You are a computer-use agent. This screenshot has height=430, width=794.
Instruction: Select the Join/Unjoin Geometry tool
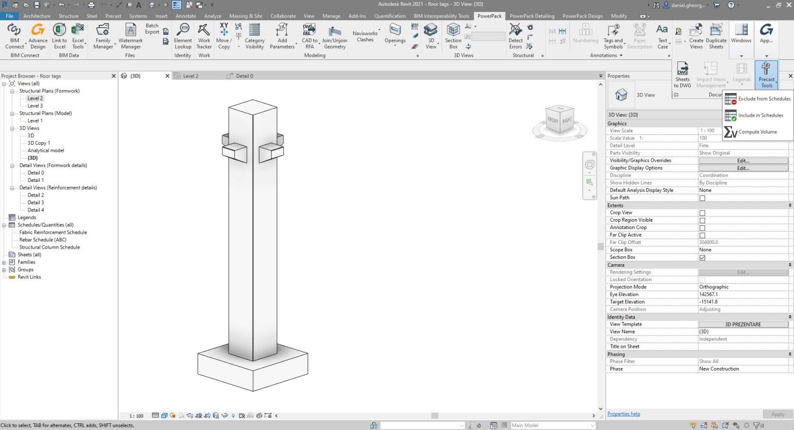334,36
